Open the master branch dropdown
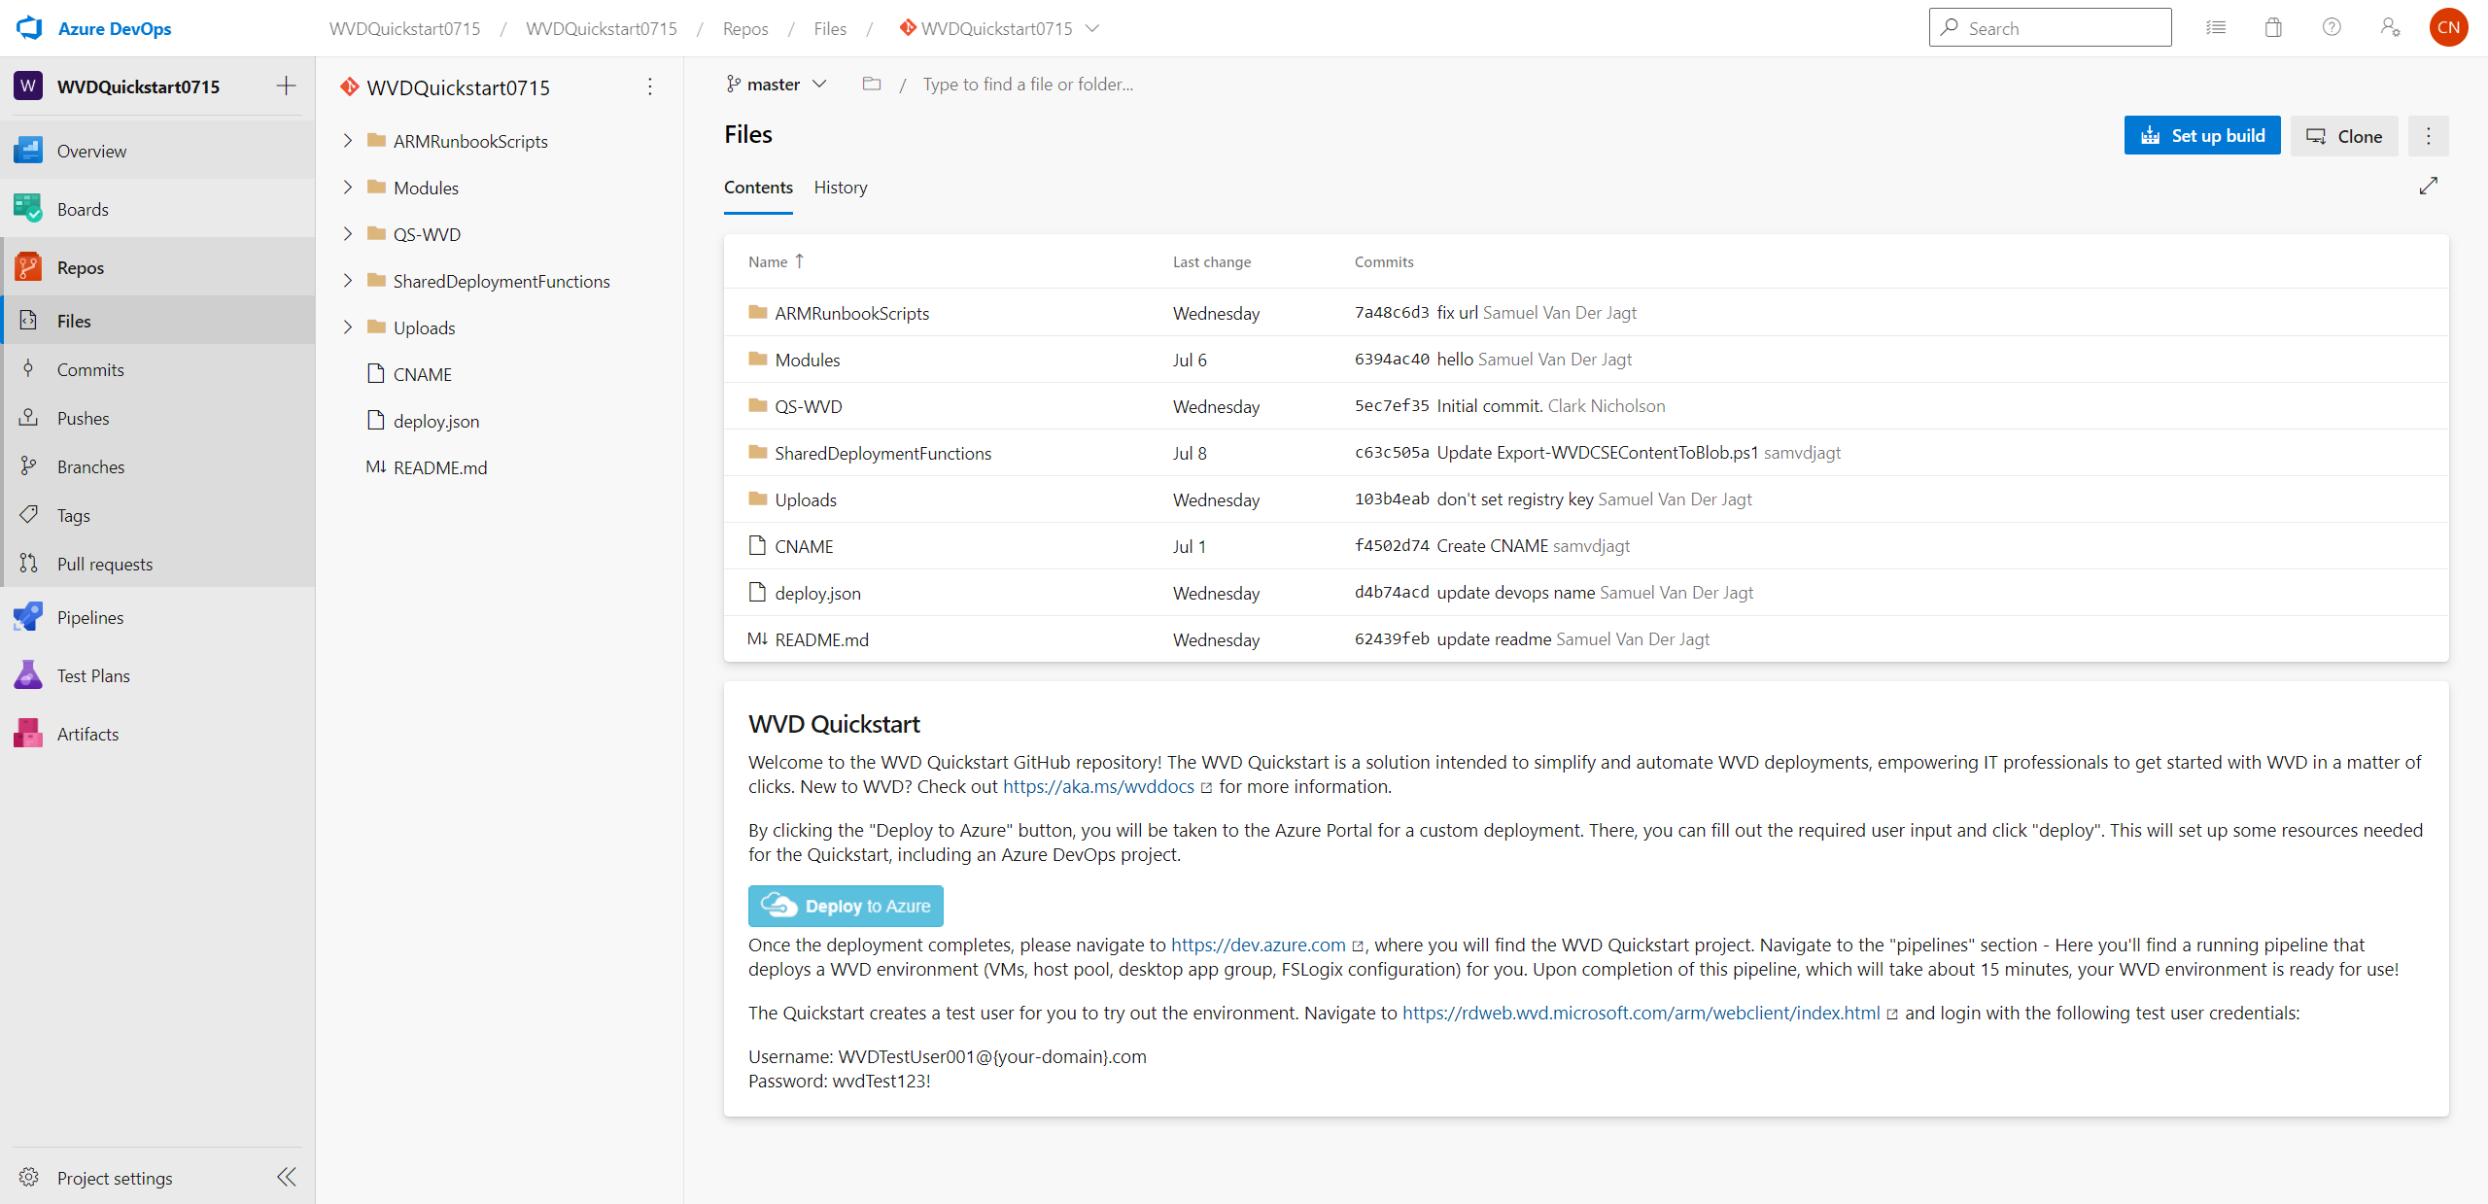This screenshot has height=1204, width=2488. (777, 85)
